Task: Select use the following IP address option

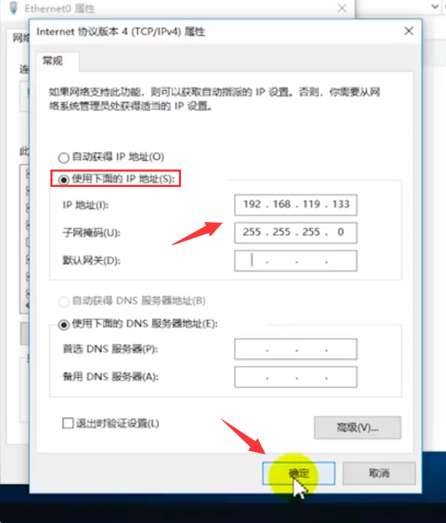Action: click(64, 180)
